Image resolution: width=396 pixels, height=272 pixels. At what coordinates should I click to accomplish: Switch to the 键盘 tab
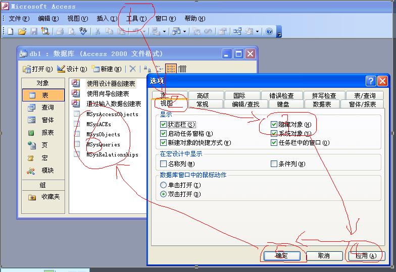[283, 104]
